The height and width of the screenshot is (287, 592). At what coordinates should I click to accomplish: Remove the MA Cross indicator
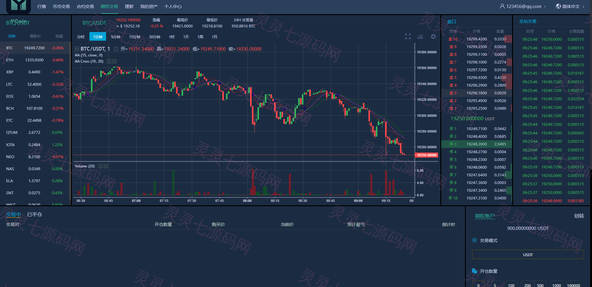click(x=114, y=61)
